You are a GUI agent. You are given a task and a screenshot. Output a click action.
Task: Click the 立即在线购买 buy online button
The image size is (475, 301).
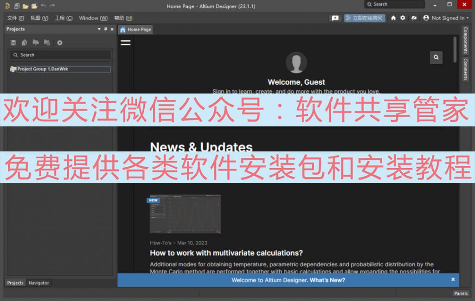coord(365,18)
